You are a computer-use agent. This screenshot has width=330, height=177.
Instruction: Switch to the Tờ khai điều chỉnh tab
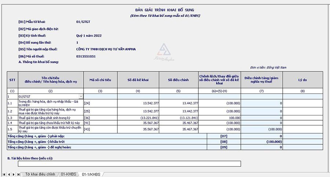40,174
